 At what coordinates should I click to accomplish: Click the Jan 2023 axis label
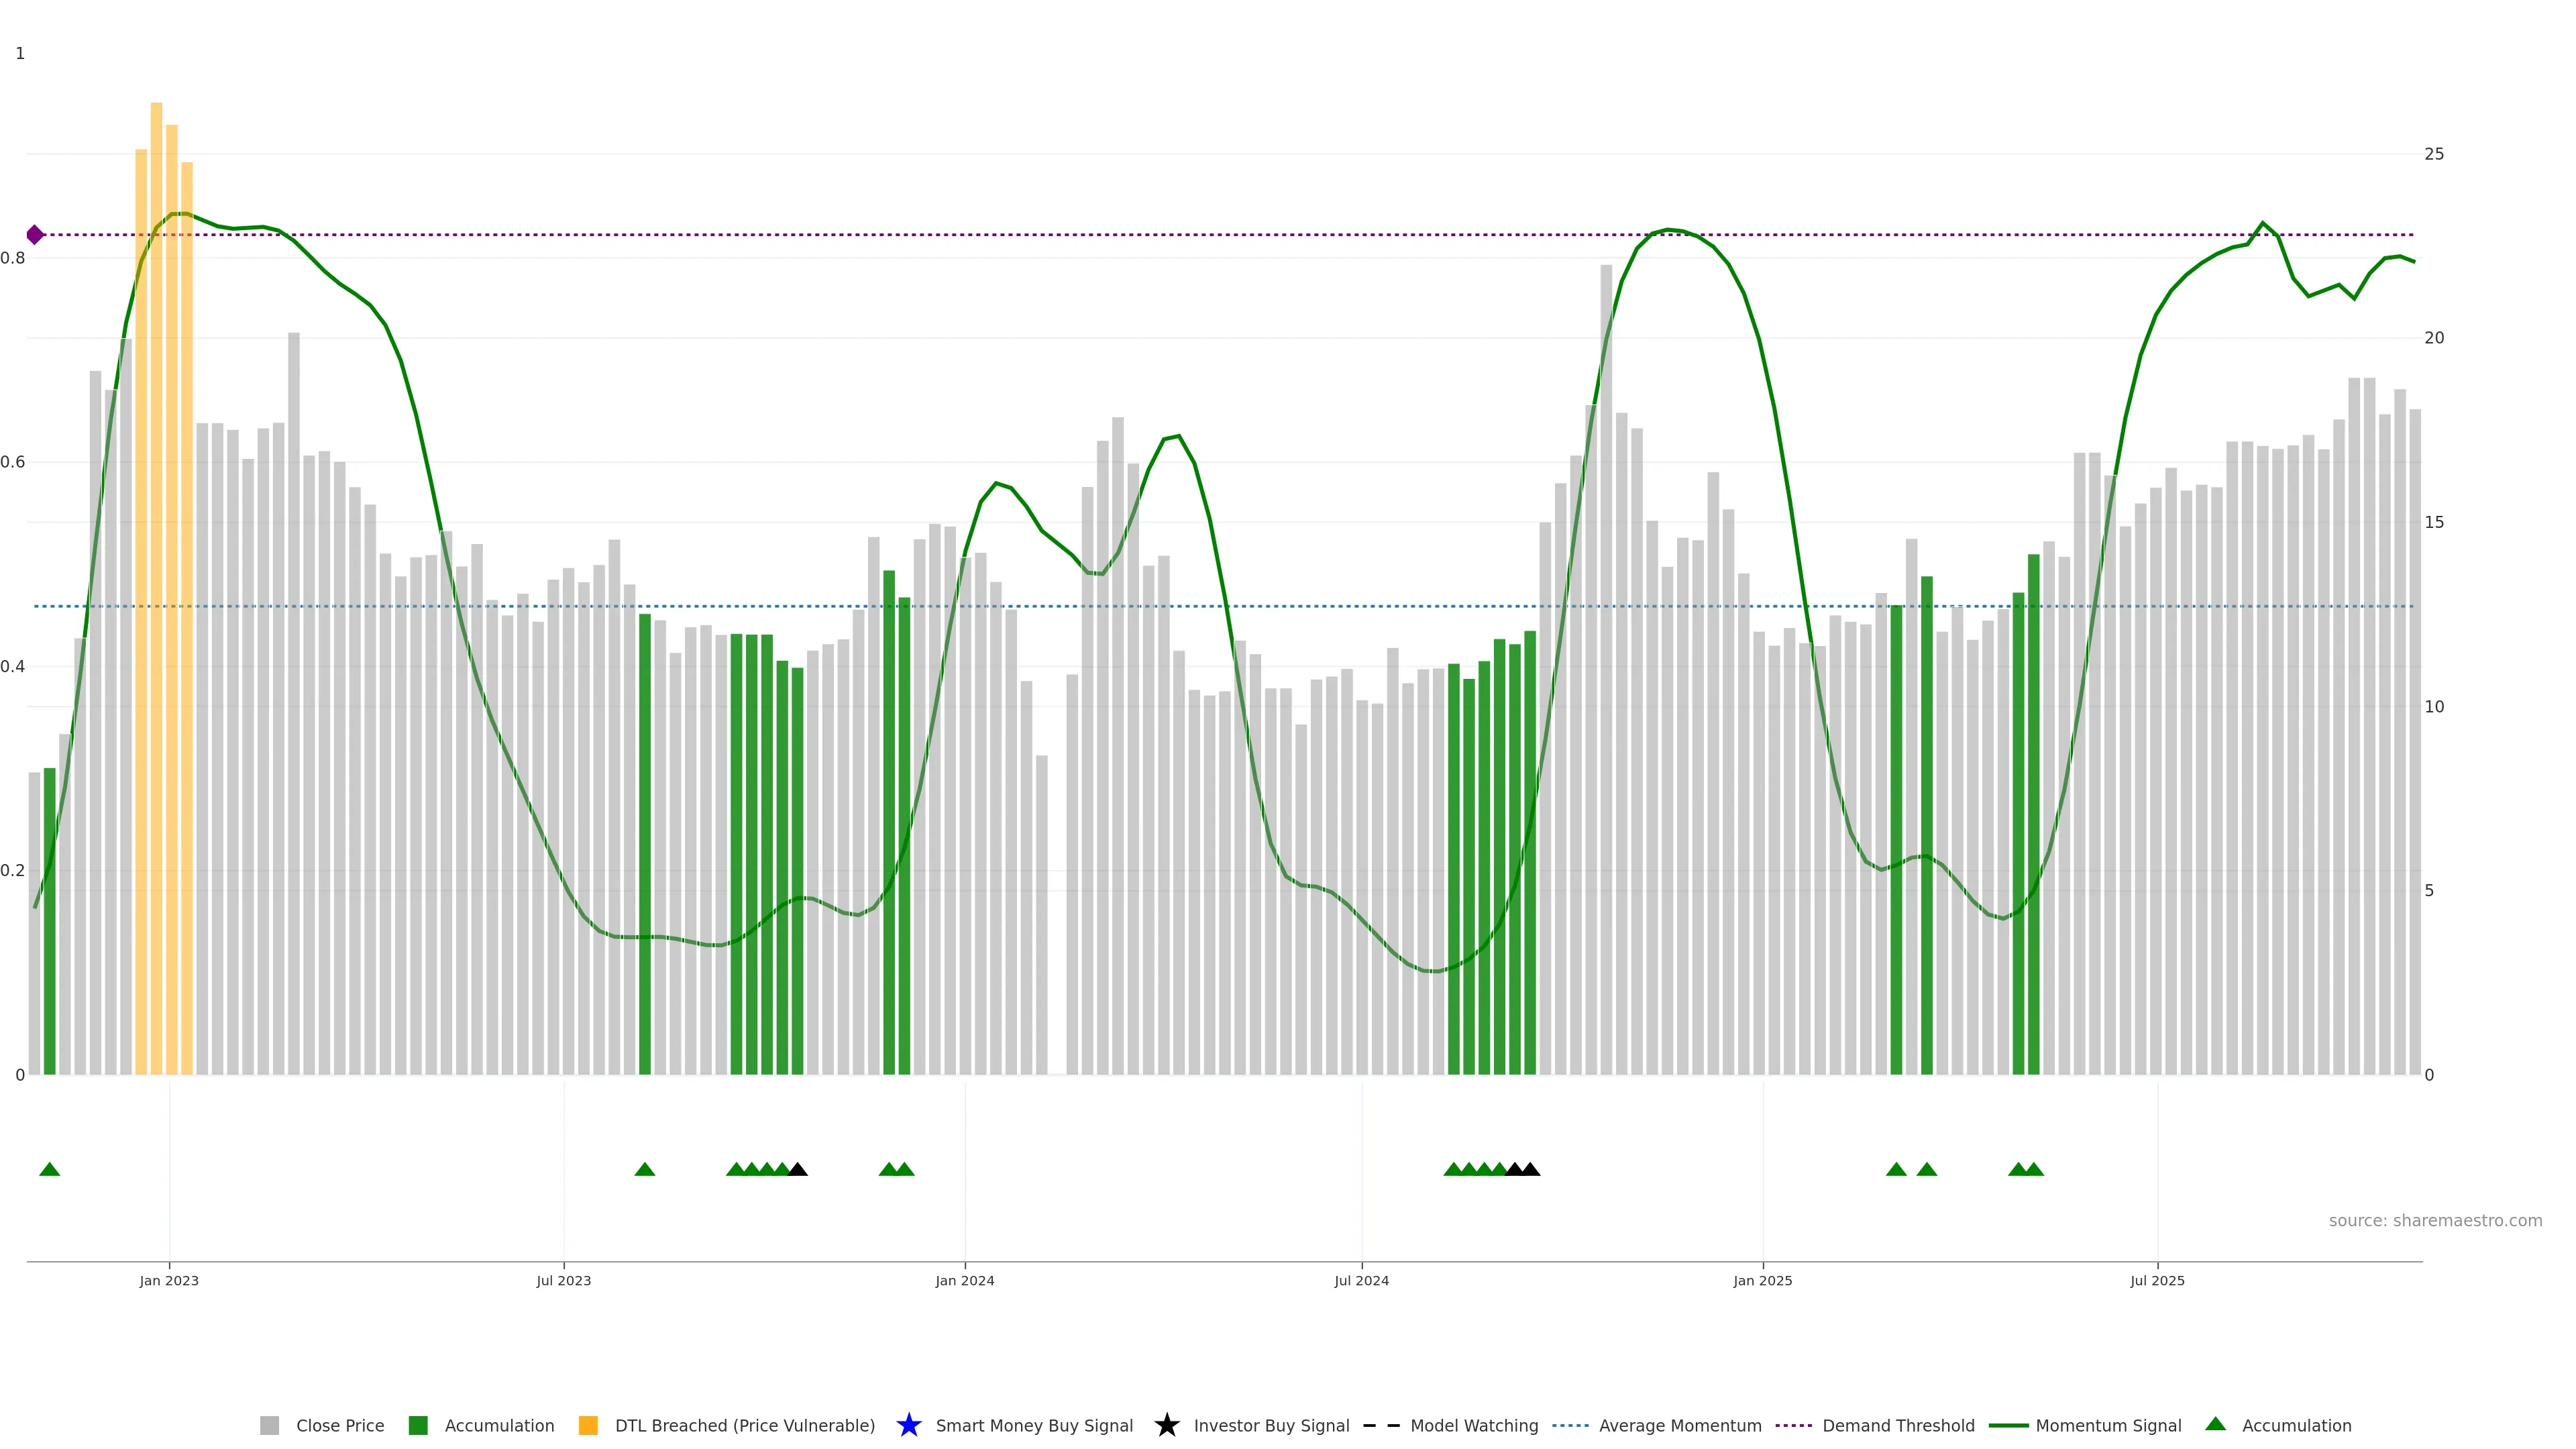pyautogui.click(x=169, y=1280)
